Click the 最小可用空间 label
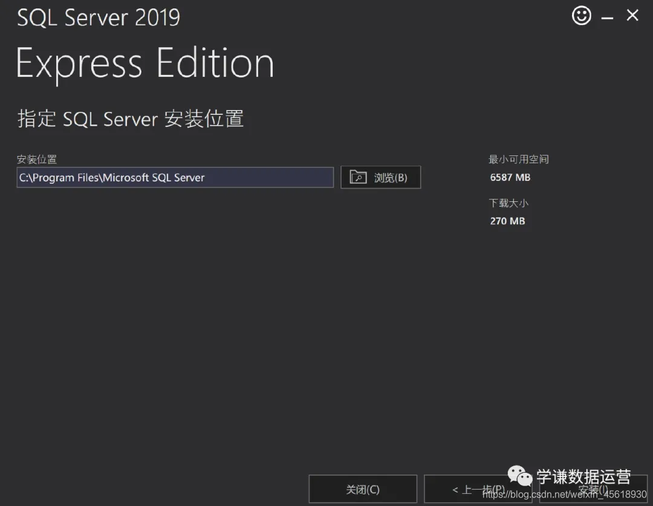This screenshot has height=506, width=653. (519, 159)
